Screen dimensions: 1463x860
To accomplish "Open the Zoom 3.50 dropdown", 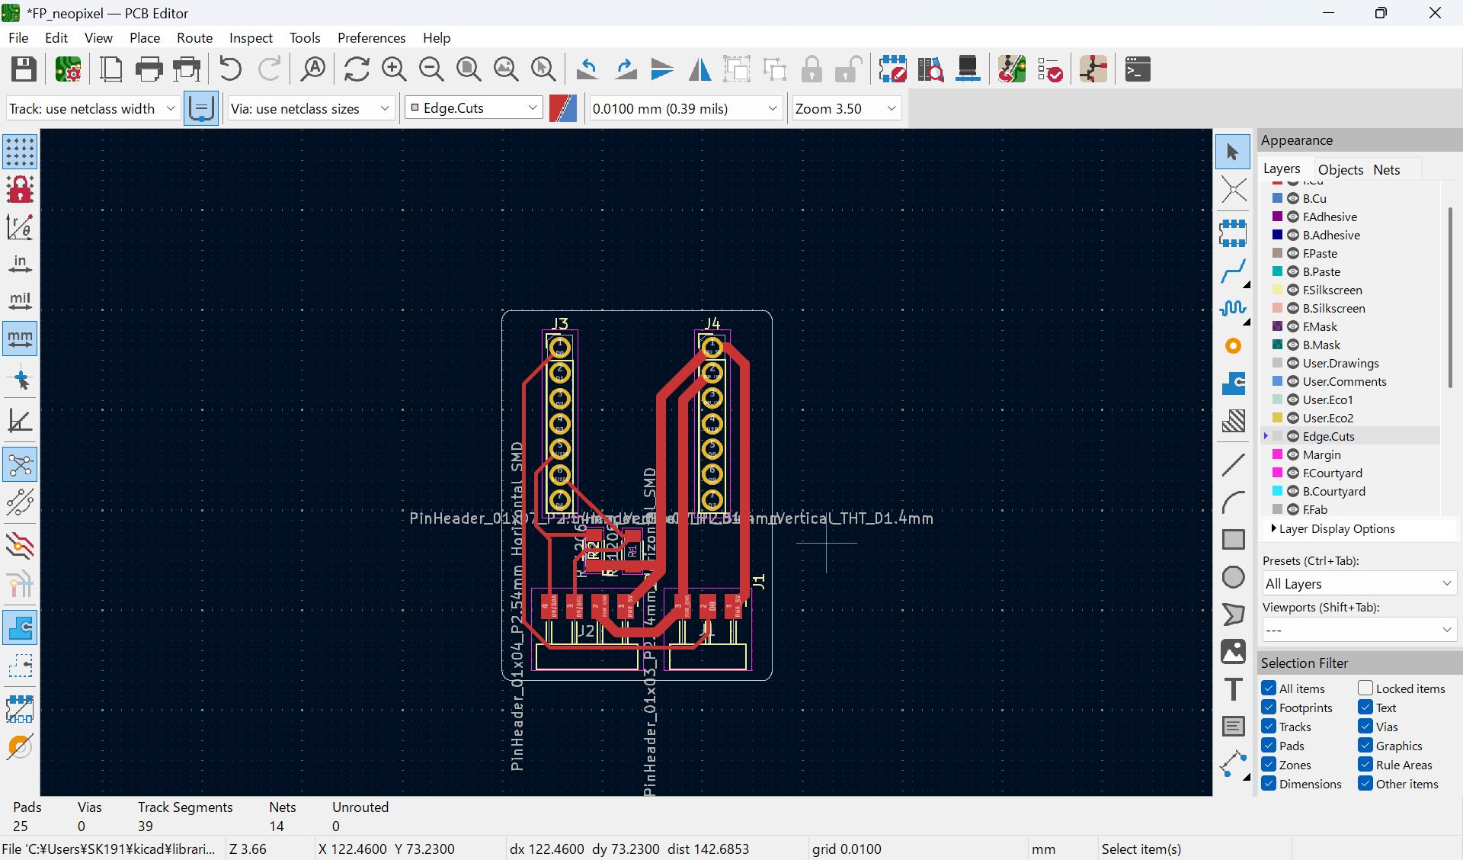I will click(x=846, y=108).
